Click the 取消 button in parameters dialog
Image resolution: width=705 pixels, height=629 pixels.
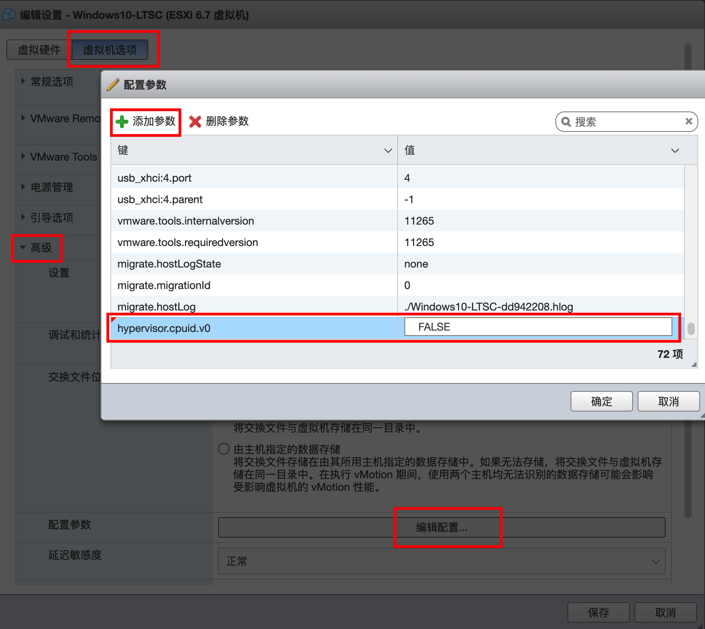click(668, 401)
